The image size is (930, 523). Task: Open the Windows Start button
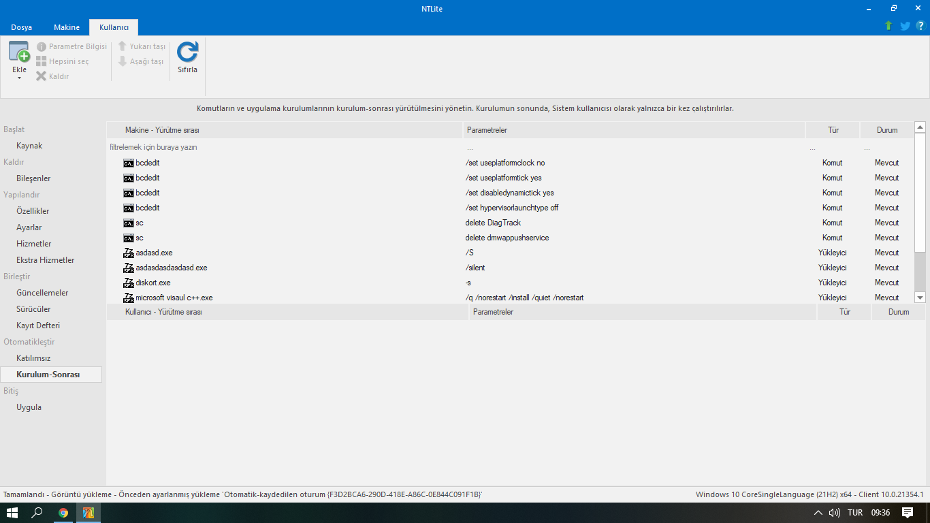point(12,513)
